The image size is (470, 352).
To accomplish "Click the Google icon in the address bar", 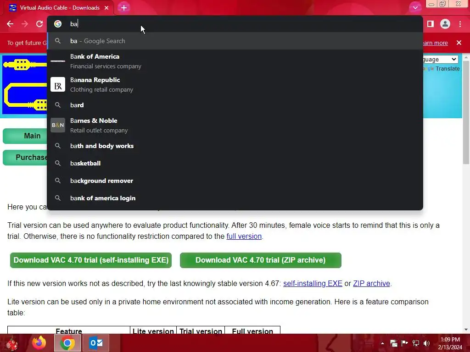I will pyautogui.click(x=58, y=24).
